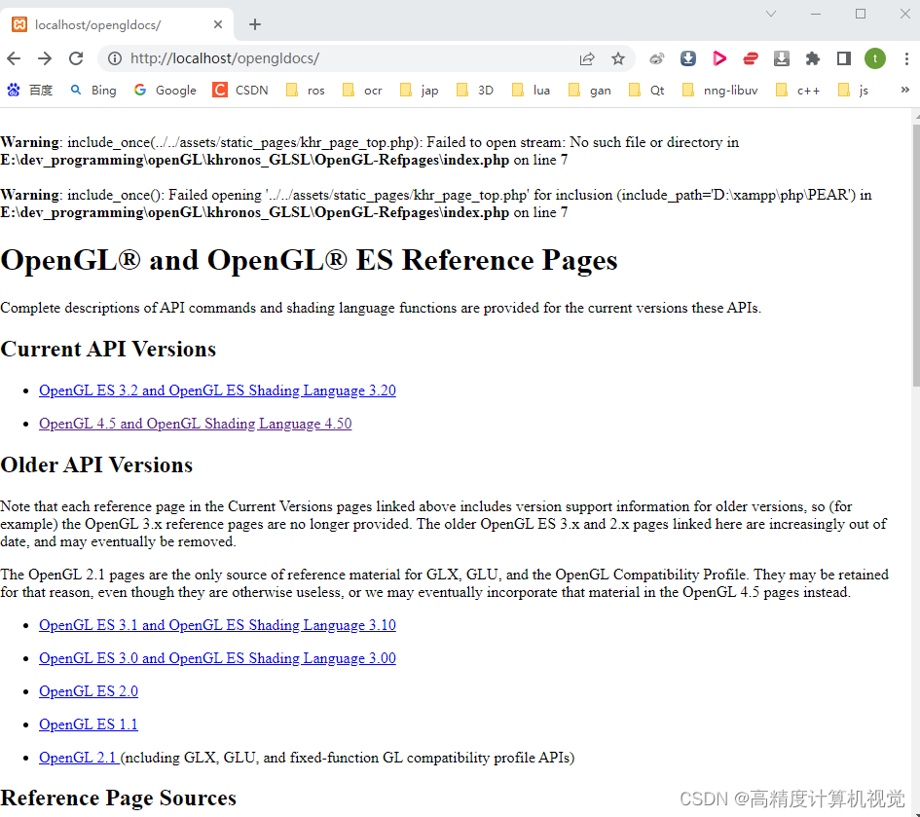
Task: Open the ros bookmark folder
Action: coord(305,90)
